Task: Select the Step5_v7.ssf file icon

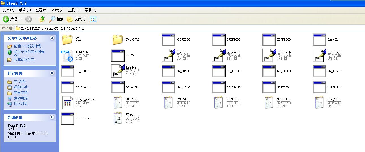Action: click(x=67, y=103)
